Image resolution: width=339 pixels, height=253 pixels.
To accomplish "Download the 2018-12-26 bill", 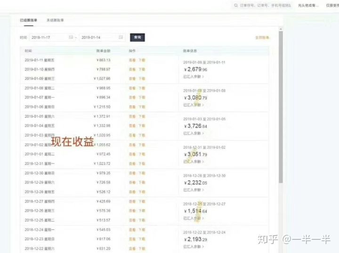I will coord(142,211).
